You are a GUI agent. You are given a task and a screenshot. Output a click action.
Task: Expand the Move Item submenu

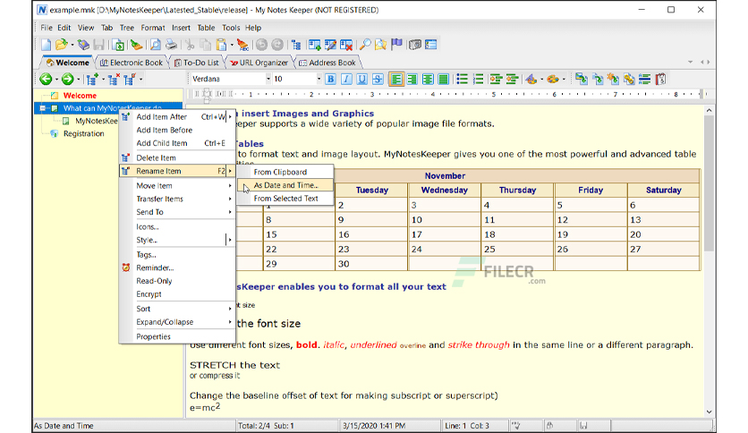pos(176,185)
